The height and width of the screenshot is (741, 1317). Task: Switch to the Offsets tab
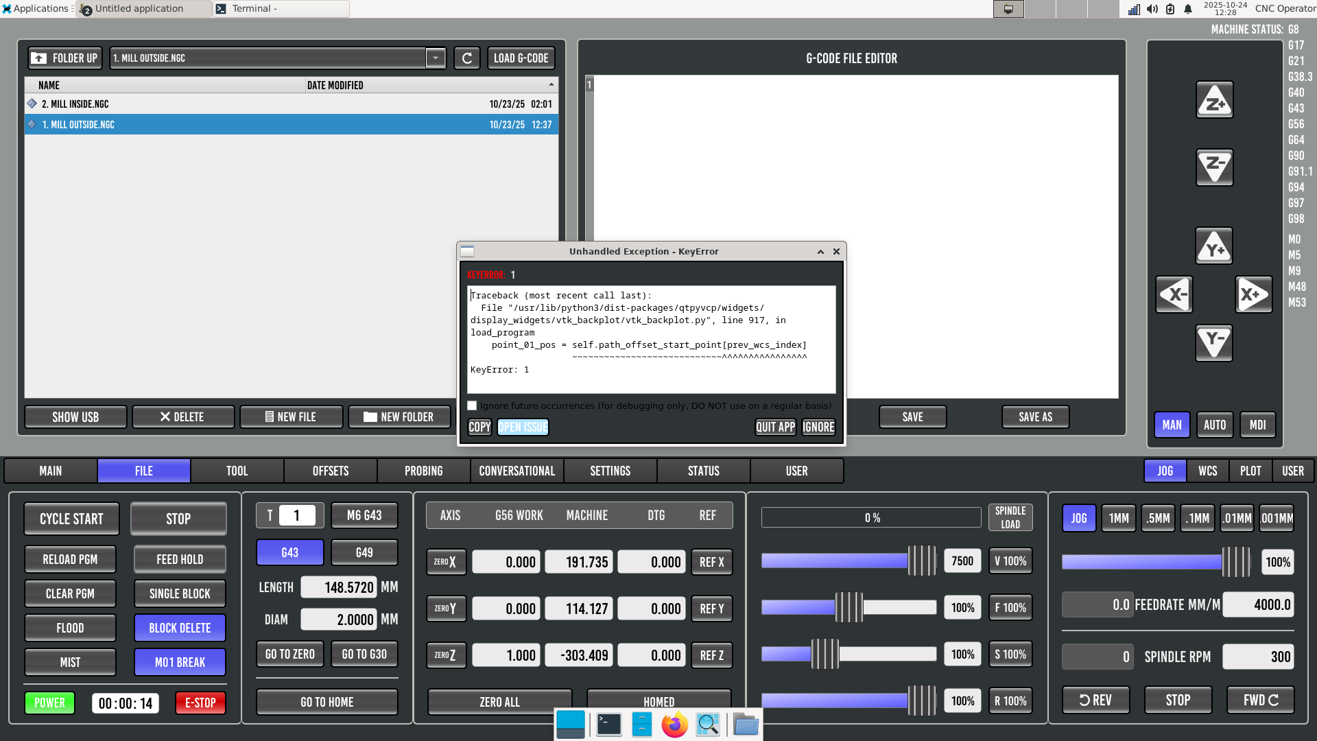(x=331, y=471)
